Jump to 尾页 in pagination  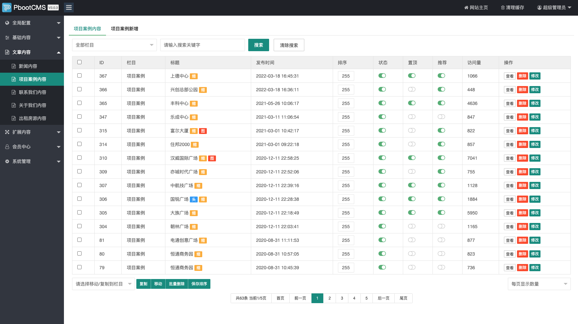tap(403, 298)
